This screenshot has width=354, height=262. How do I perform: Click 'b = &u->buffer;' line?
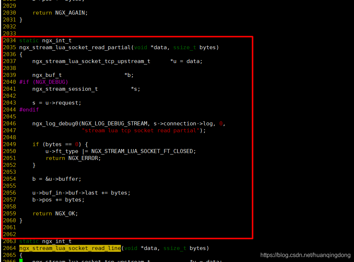click(57, 179)
